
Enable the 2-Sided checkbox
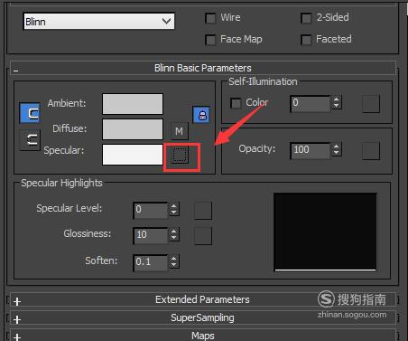[306, 18]
